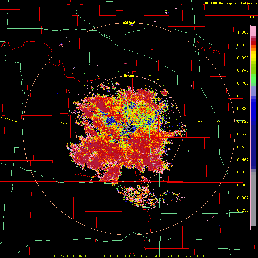
Task: Click the 0.627 color scale value
Action: (x=243, y=122)
